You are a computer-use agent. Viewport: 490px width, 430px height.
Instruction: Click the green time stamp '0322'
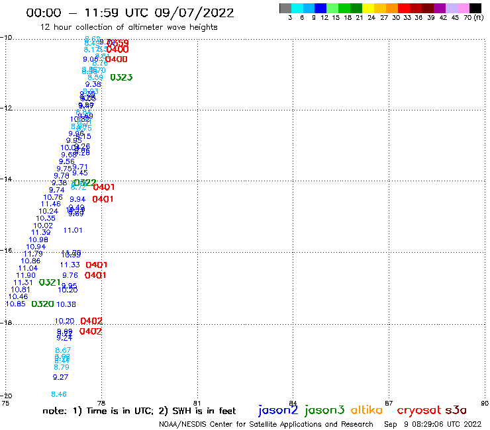pos(85,183)
